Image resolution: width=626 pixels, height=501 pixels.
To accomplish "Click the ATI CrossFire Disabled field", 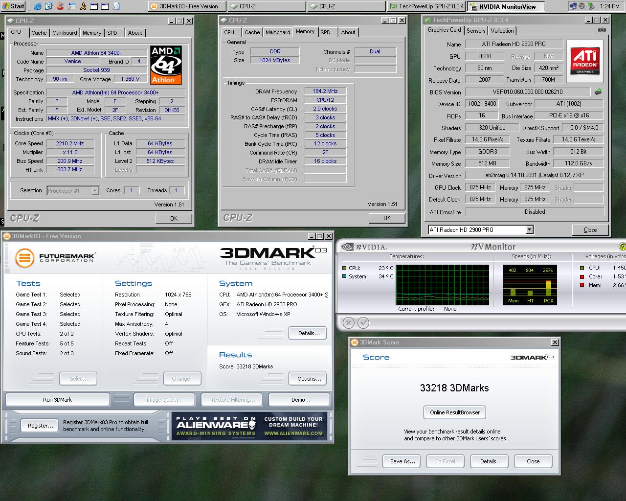I will pos(535,212).
